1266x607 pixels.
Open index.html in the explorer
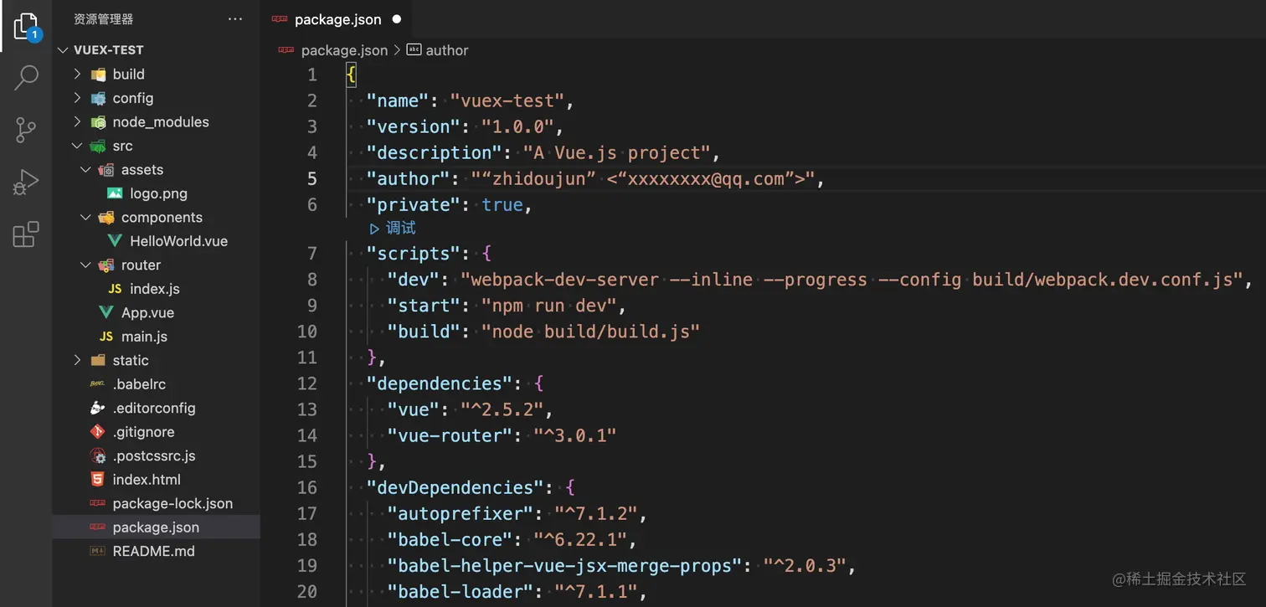pos(147,480)
